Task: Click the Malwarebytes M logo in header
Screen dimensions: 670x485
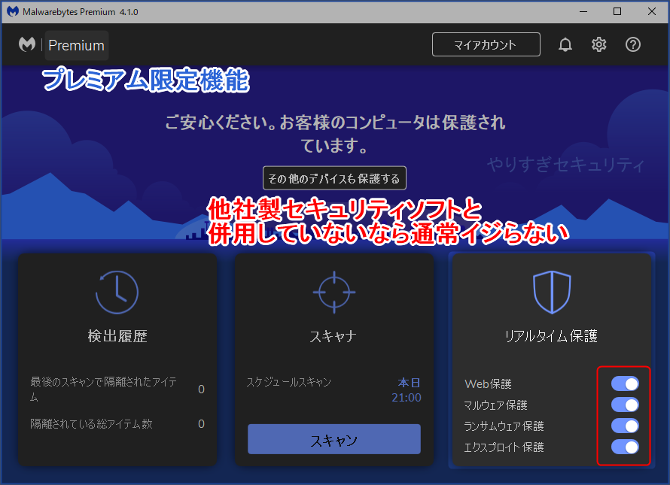Action: click(x=27, y=44)
